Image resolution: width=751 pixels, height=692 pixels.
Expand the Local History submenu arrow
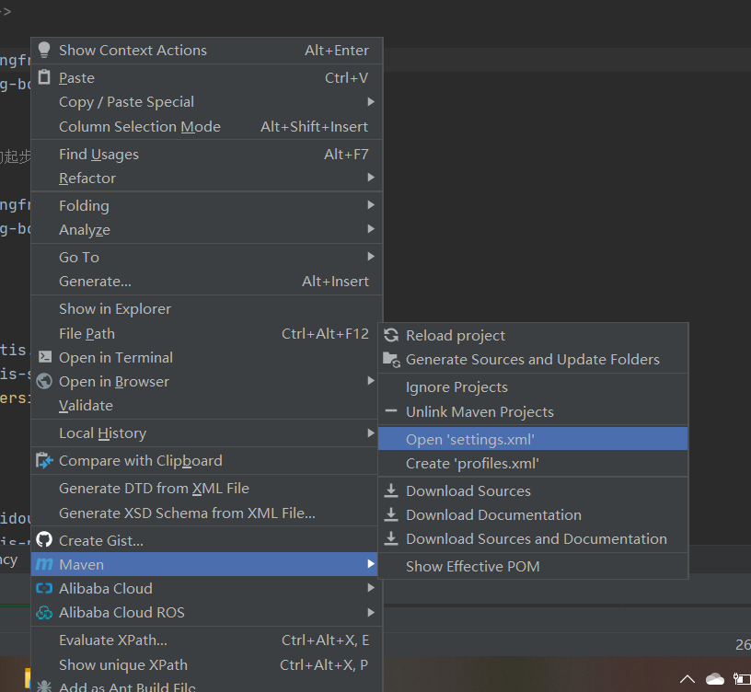click(x=371, y=432)
